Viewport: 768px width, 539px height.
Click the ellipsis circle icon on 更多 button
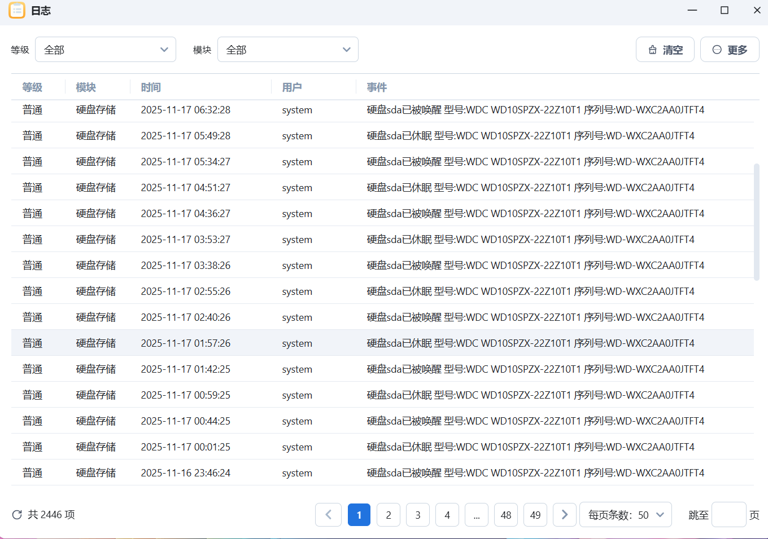pyautogui.click(x=718, y=50)
